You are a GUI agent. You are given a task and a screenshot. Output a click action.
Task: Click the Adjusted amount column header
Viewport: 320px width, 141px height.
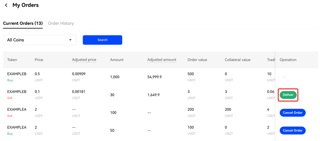click(x=162, y=60)
